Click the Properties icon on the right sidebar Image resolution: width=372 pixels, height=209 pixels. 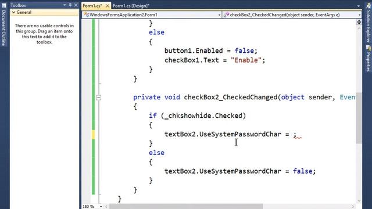(369, 48)
